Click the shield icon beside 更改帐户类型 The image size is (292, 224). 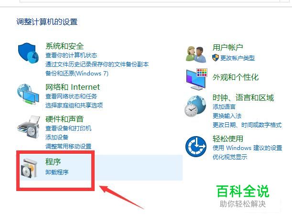point(215,58)
